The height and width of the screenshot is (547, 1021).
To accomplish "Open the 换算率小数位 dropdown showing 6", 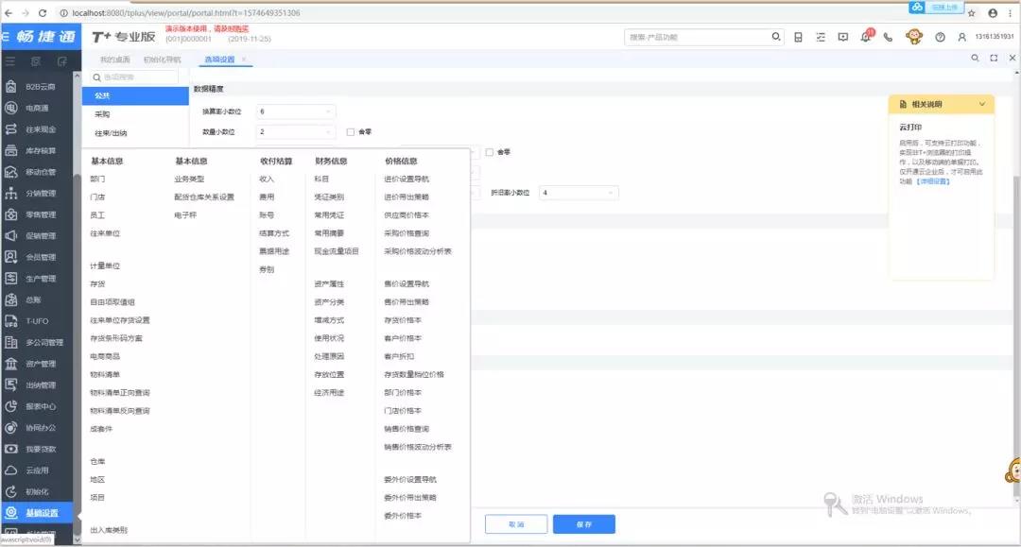I will pos(296,111).
